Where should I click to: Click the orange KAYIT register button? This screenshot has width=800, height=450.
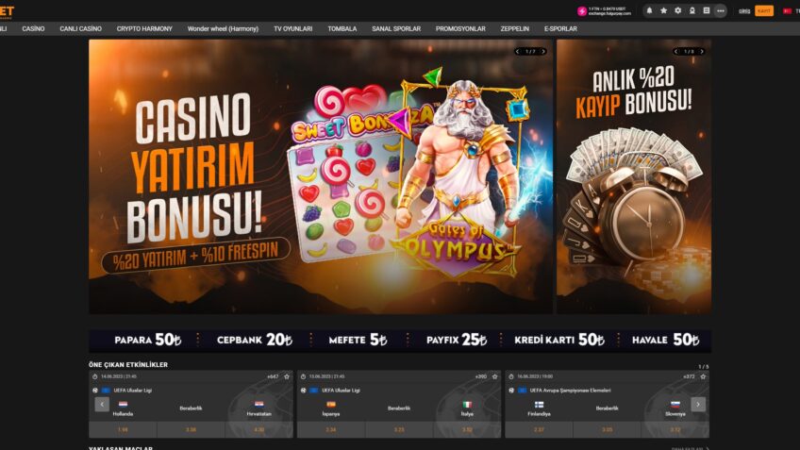click(x=763, y=11)
